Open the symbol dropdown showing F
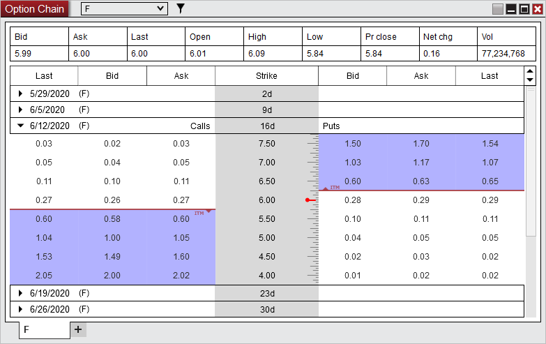Image resolution: width=546 pixels, height=344 pixels. click(124, 8)
